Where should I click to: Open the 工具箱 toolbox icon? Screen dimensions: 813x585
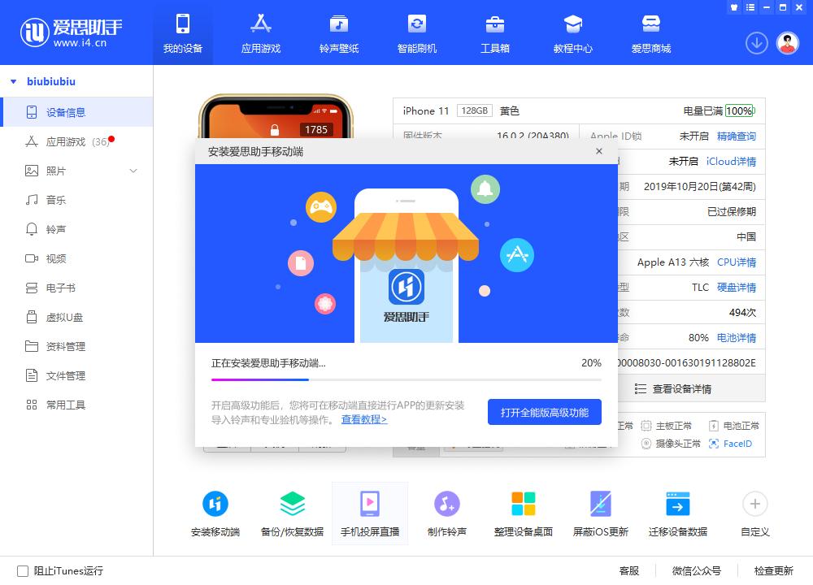click(494, 32)
